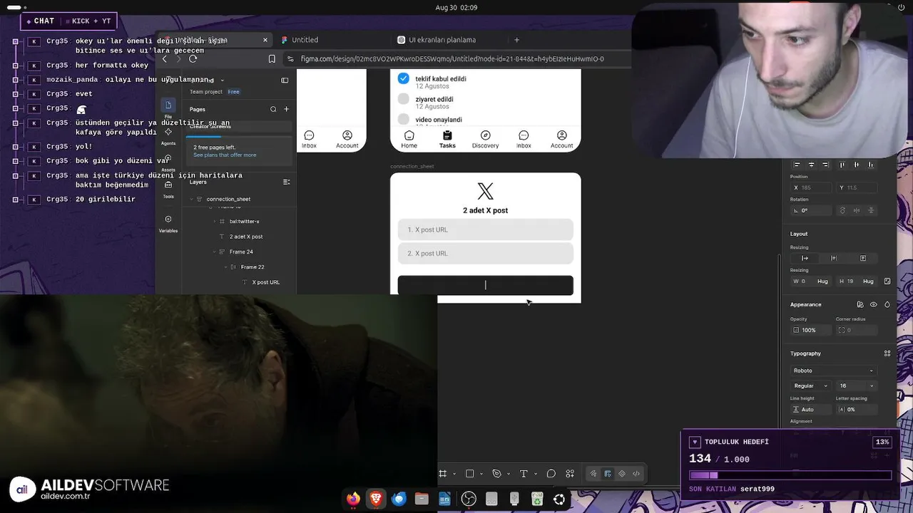Flip horizontal icon in Rotation row

click(x=857, y=210)
